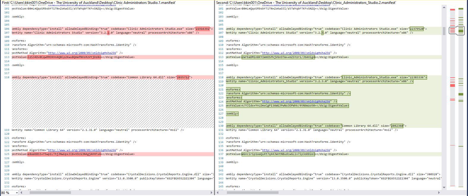Click digest value starting WGncir1p1aa in right pane
Image resolution: width=468 pixels, height=196 pixels.
point(278,154)
